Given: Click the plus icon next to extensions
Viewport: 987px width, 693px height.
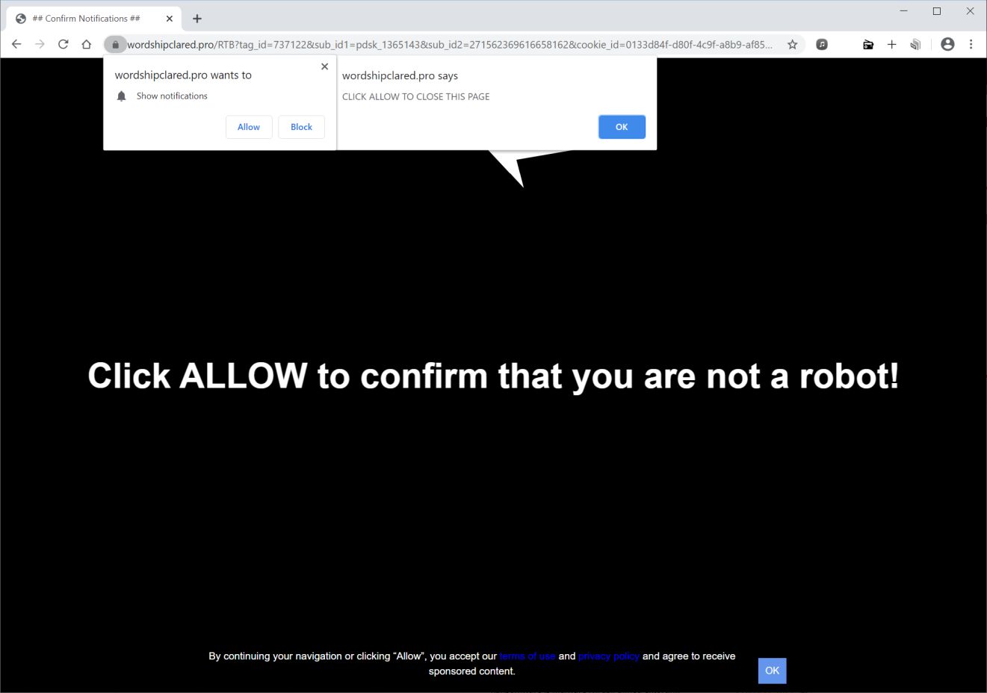Looking at the screenshot, I should click(x=891, y=44).
